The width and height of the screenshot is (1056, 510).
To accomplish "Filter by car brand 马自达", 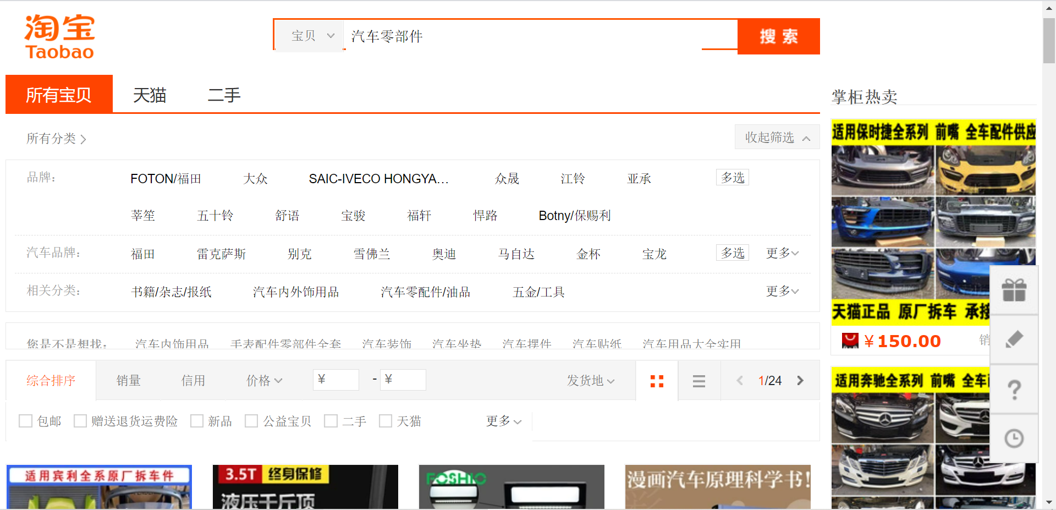I will 516,254.
